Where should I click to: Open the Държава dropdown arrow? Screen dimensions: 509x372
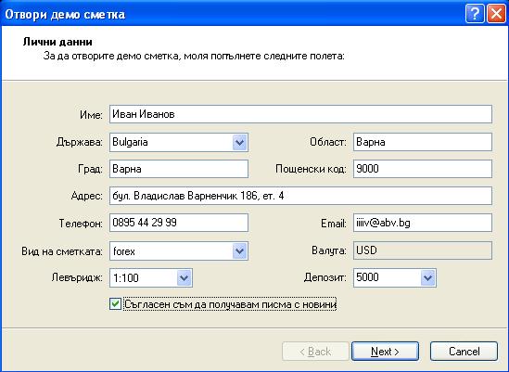coord(239,142)
